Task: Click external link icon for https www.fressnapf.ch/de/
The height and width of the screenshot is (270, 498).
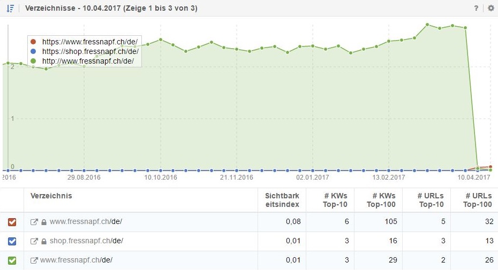Action: pyautogui.click(x=35, y=222)
